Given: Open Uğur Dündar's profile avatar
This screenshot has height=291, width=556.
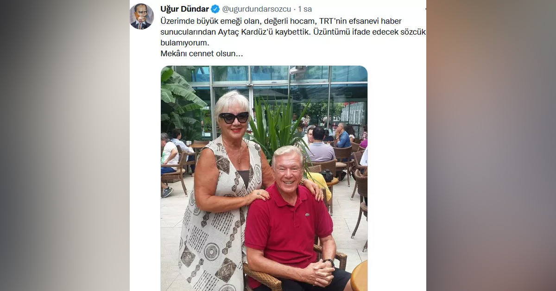Looking at the screenshot, I should (x=142, y=16).
